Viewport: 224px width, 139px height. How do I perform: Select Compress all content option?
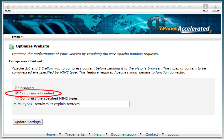pos(17,93)
